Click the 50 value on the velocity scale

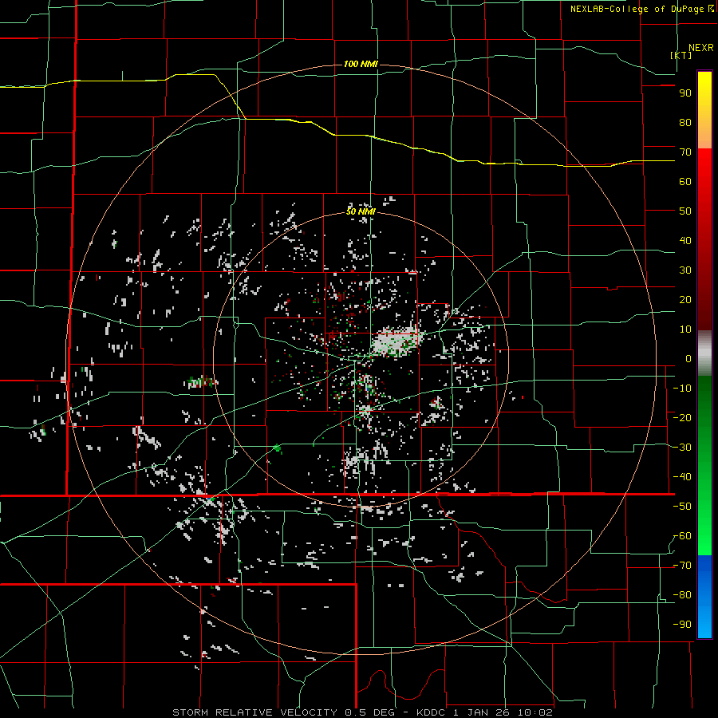click(685, 211)
